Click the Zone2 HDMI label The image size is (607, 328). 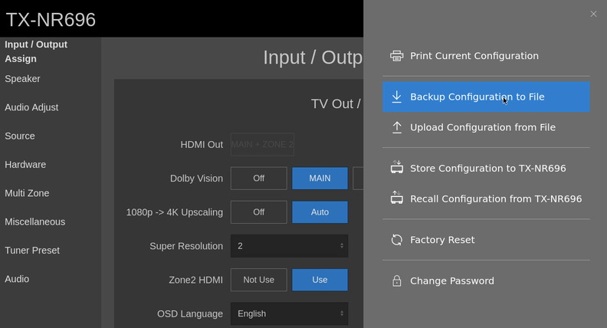[196, 280]
